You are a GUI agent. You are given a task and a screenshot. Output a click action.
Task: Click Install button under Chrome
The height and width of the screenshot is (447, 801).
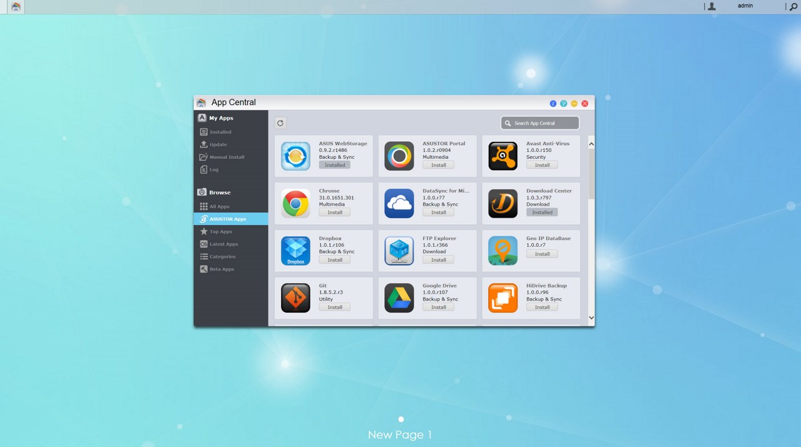point(335,213)
